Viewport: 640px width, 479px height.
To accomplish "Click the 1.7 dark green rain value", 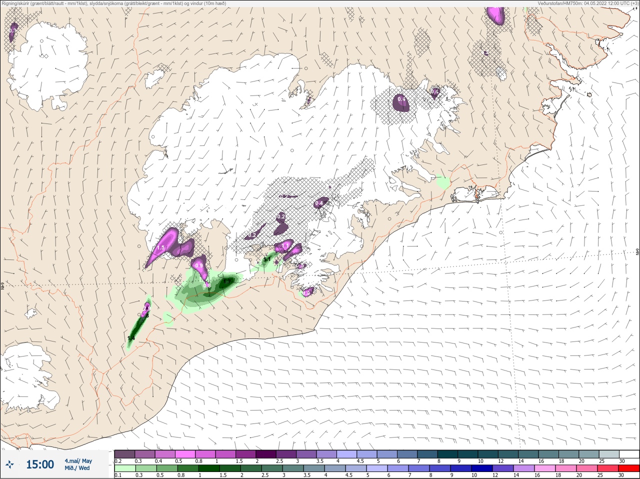I will click(x=227, y=282).
